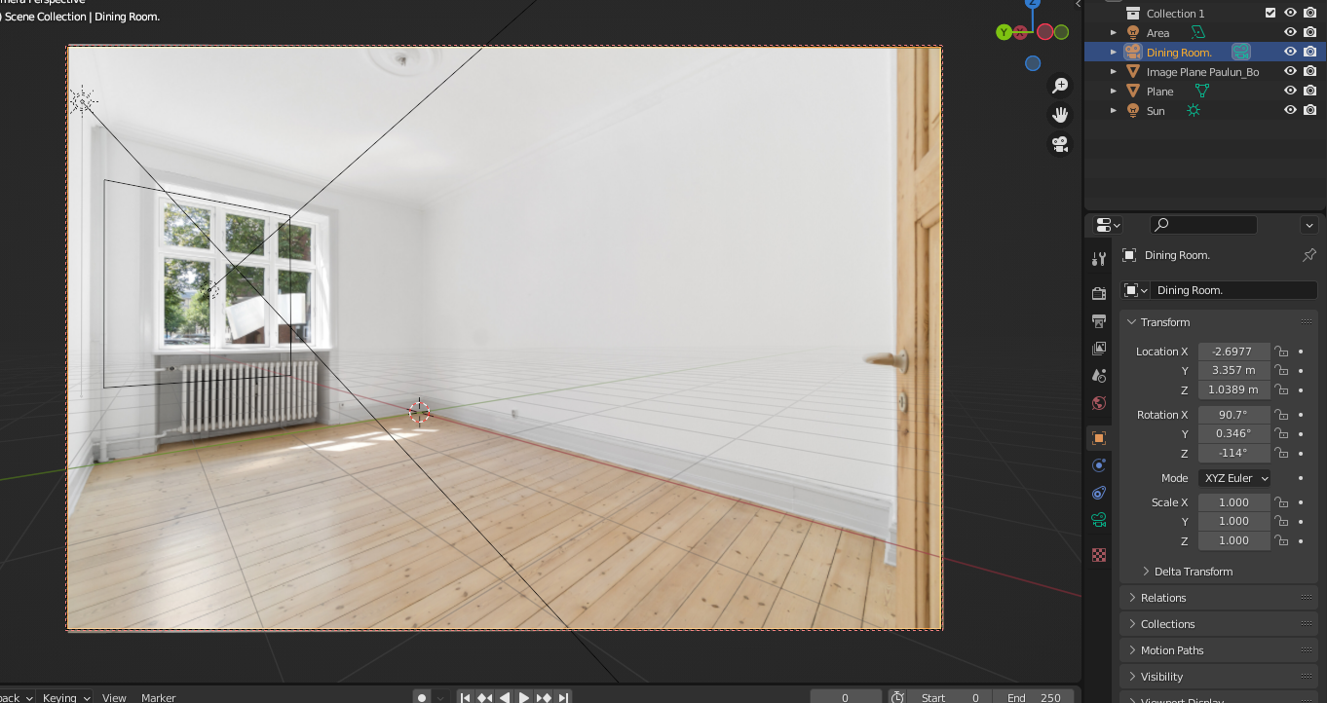Image resolution: width=1327 pixels, height=703 pixels.
Task: Expand the Dining Room. item in outliner
Action: 1114,53
